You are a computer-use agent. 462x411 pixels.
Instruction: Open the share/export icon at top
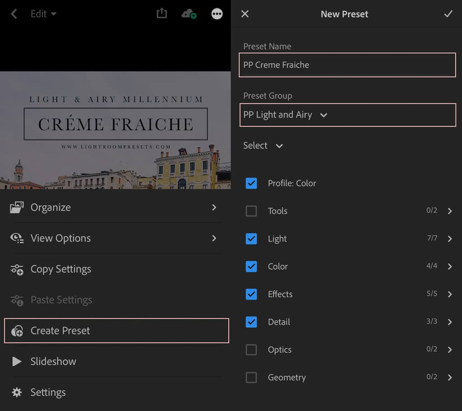(162, 14)
